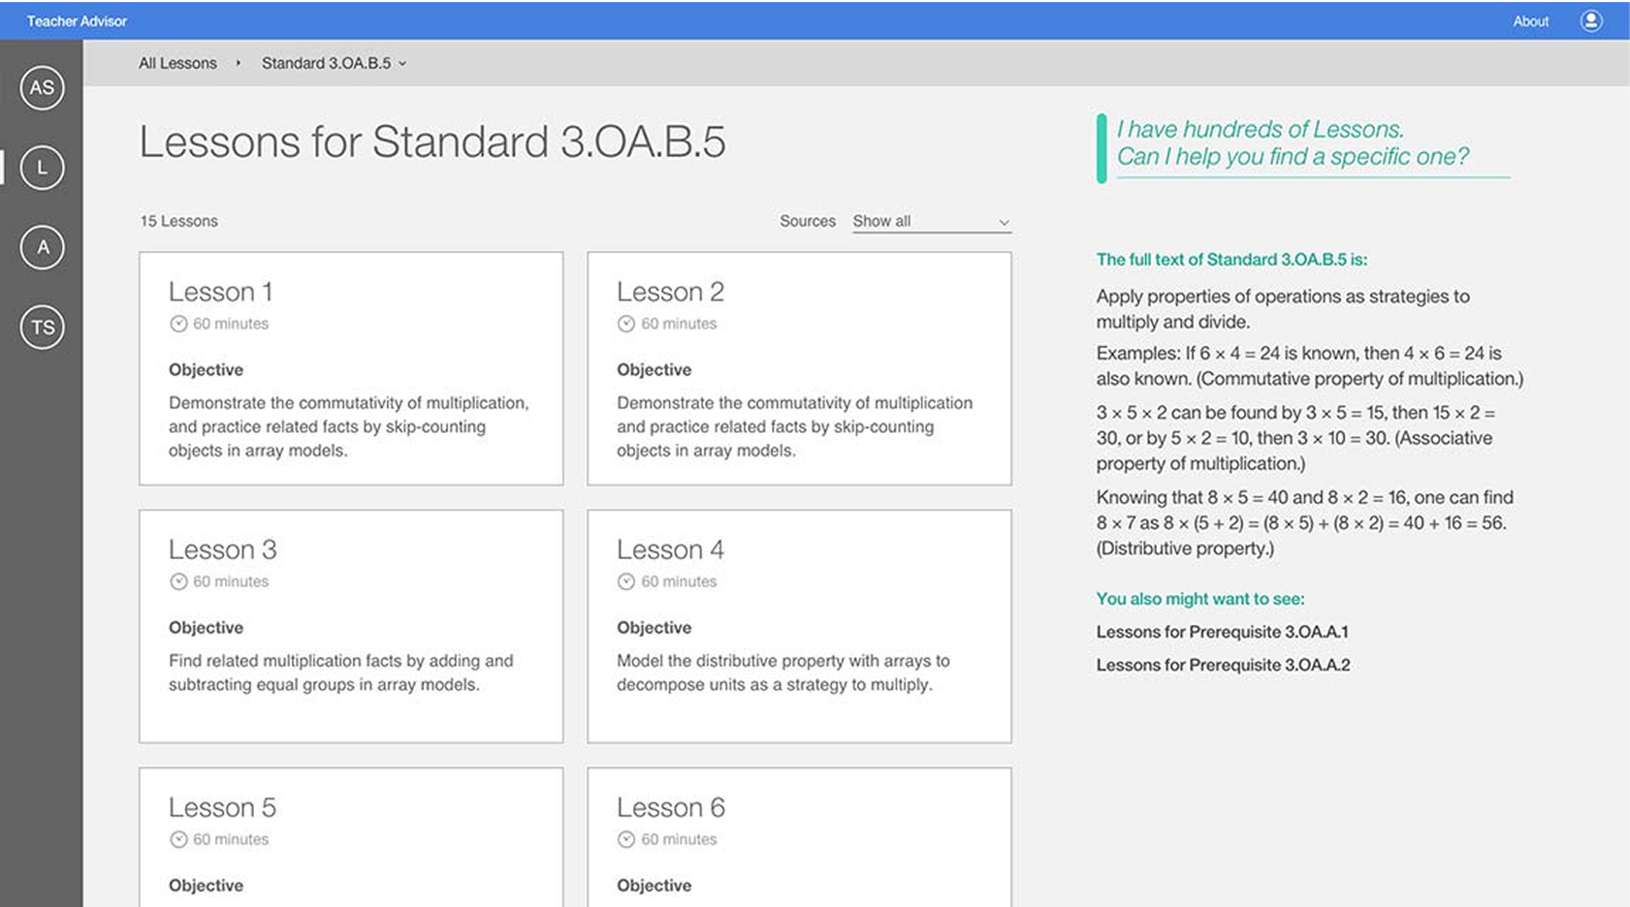The width and height of the screenshot is (1630, 907).
Task: Type in the lesson search prompt field
Action: 1299,143
